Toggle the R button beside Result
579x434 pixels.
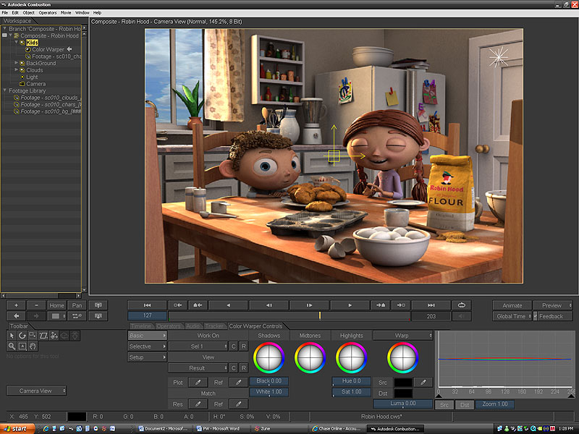(x=244, y=368)
